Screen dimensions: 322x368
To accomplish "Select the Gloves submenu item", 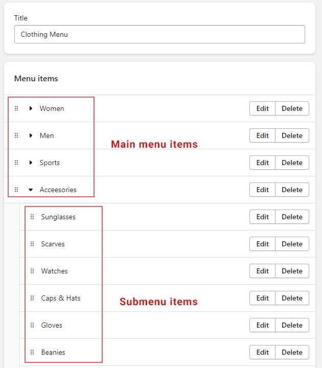I will click(52, 325).
